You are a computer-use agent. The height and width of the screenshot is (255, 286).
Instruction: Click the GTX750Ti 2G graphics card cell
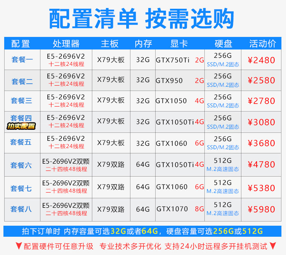coord(180,60)
